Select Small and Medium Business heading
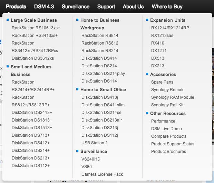The width and height of the screenshot is (214, 183). [x=31, y=70]
